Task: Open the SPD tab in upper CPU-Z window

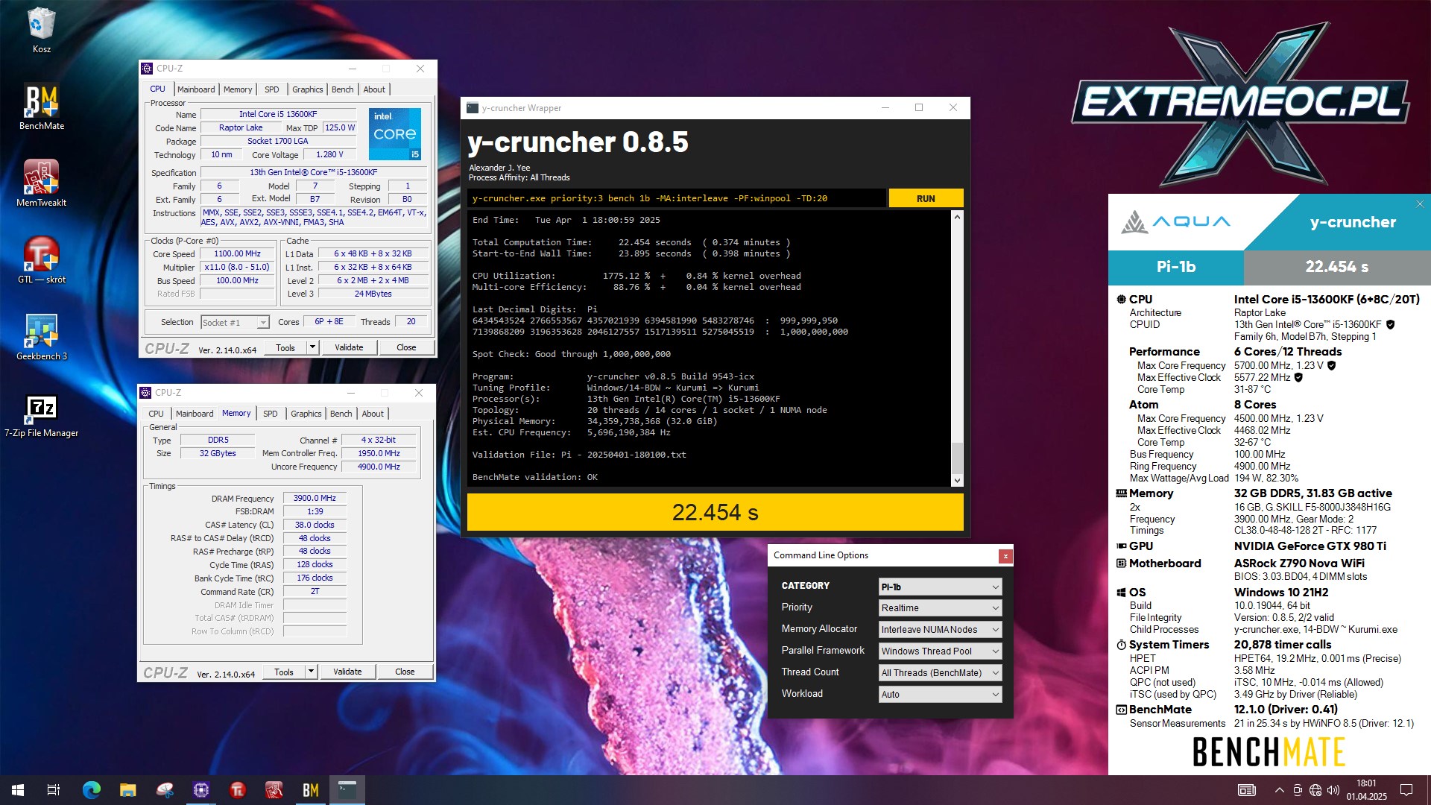Action: (x=272, y=89)
